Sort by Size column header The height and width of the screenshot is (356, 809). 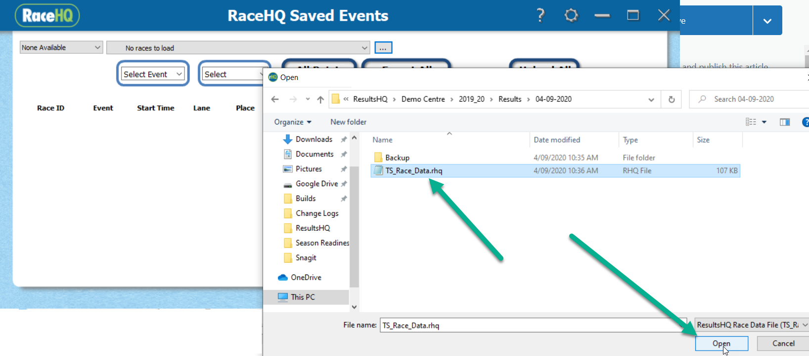(x=703, y=140)
